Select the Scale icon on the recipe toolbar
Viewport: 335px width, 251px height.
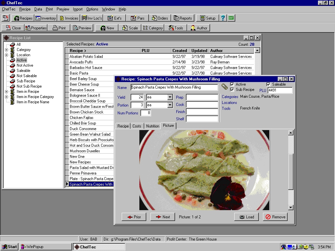tap(130, 28)
